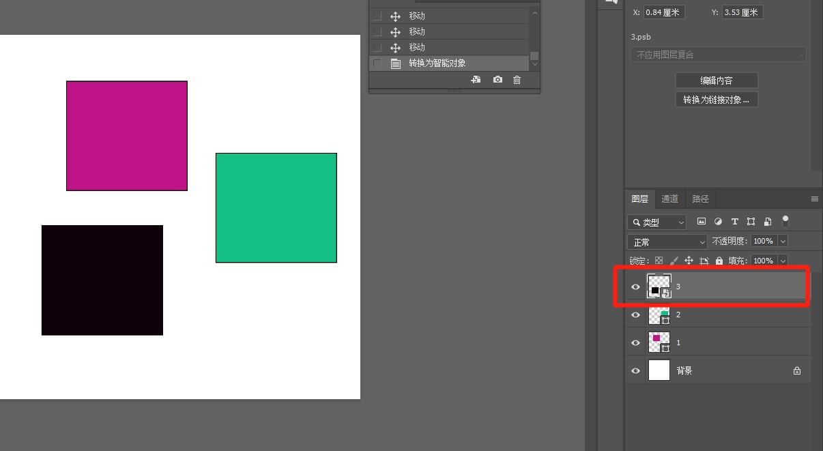Viewport: 823px width, 451px height.
Task: Create new document from current history state
Action: pos(476,80)
